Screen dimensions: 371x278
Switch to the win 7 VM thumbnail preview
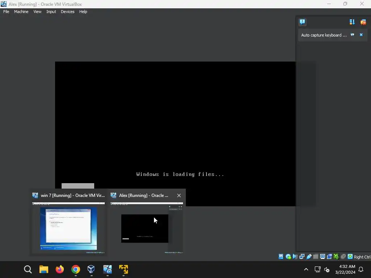coord(68,228)
